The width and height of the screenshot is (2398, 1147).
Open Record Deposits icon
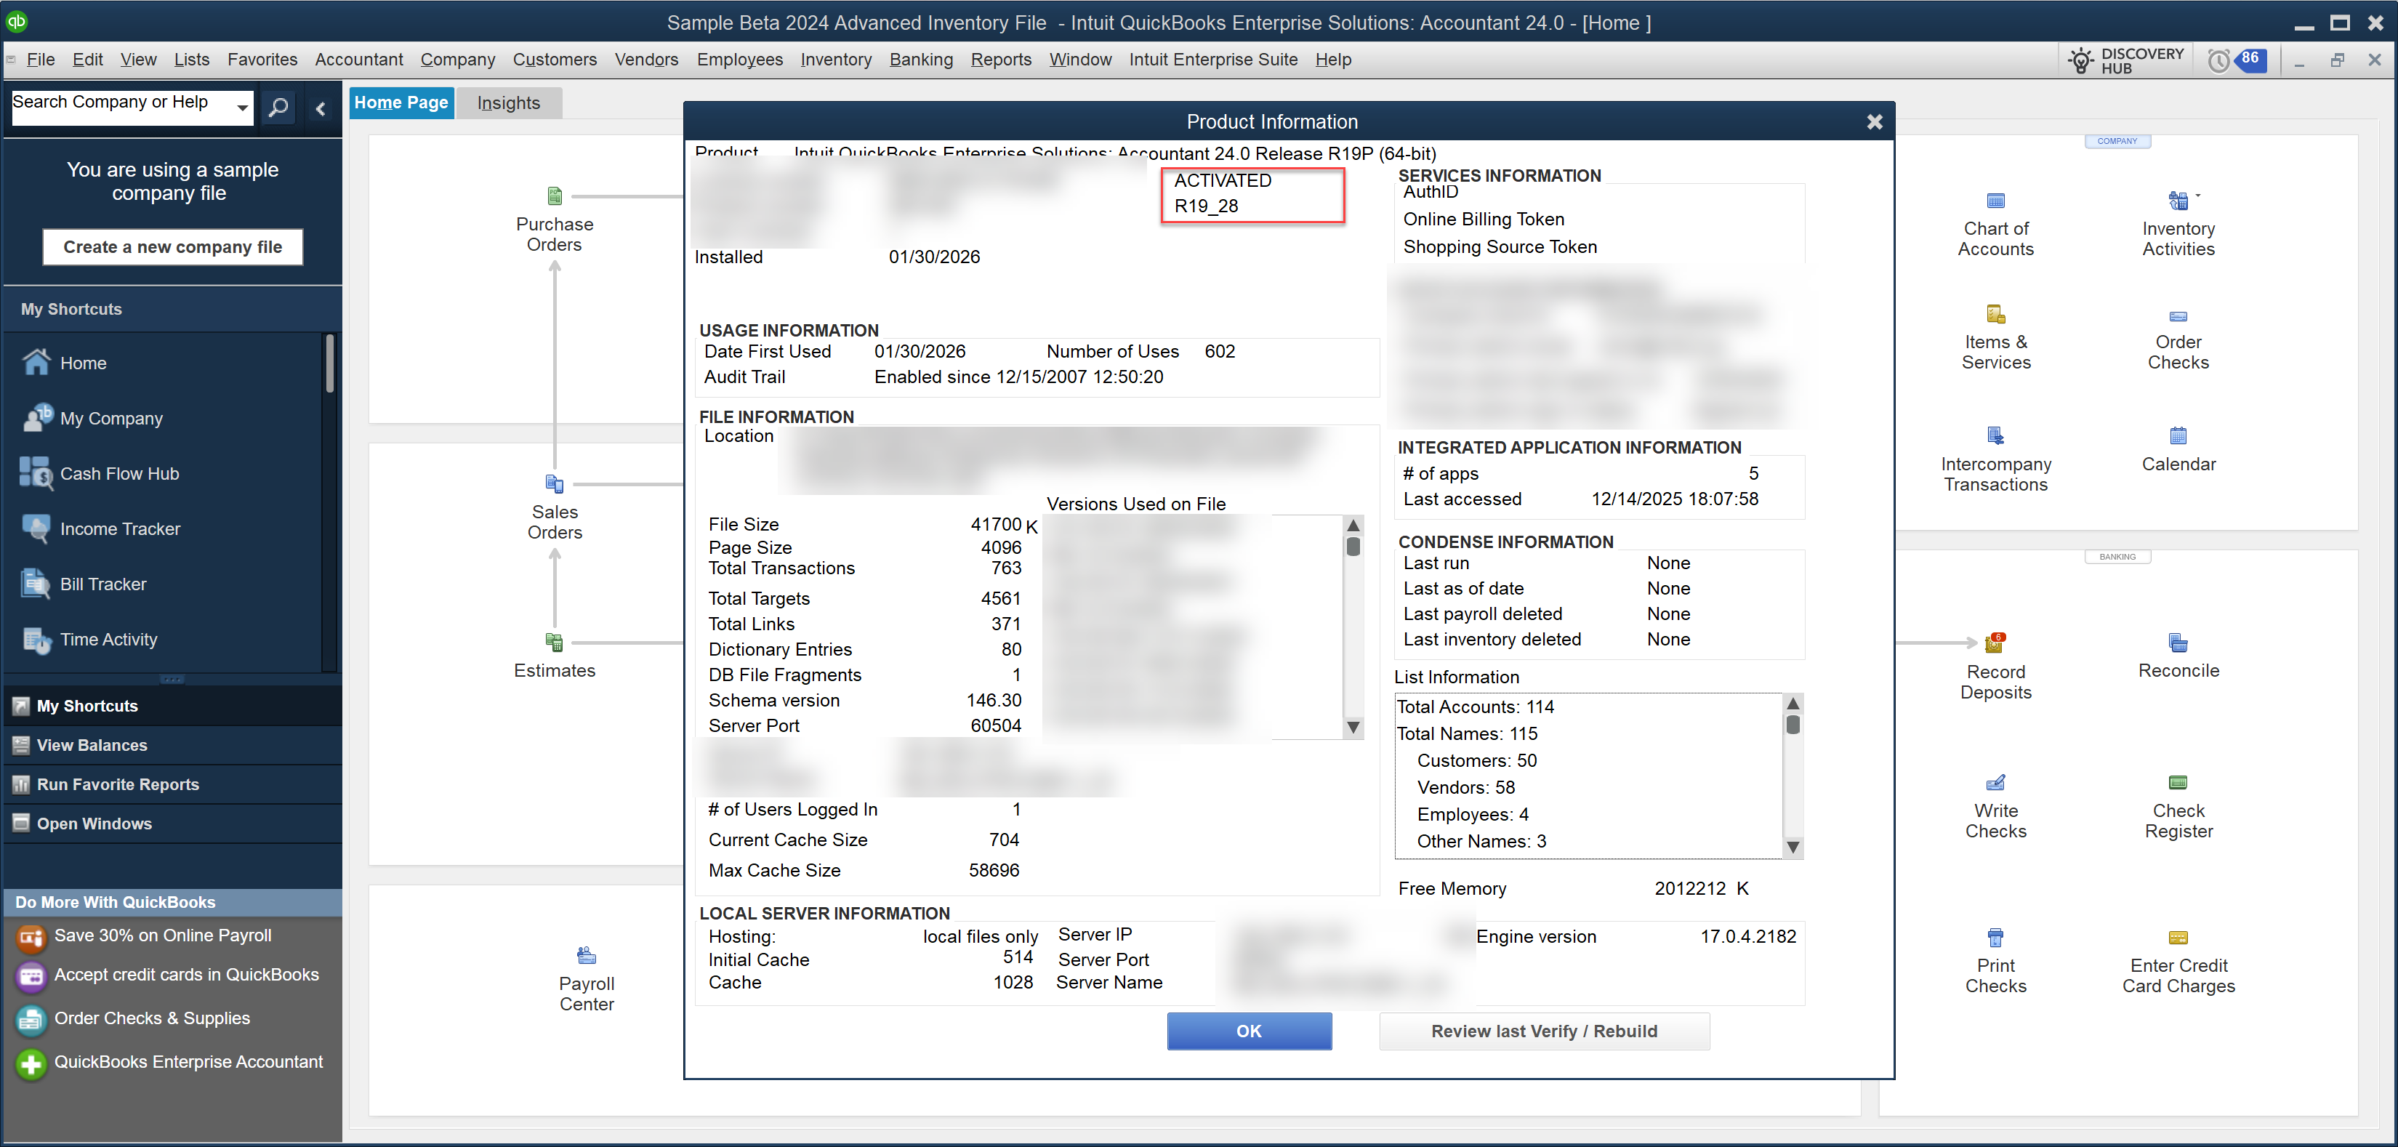pyautogui.click(x=1995, y=643)
